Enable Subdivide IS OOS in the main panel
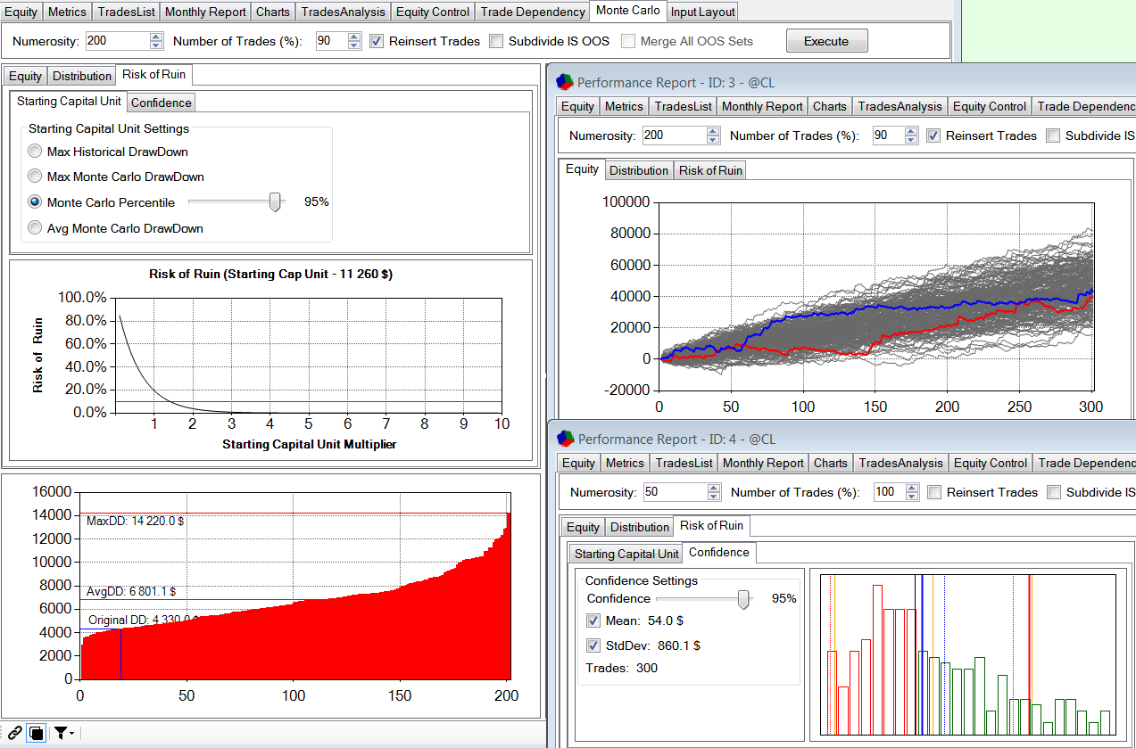The height and width of the screenshot is (748, 1136). coord(496,41)
